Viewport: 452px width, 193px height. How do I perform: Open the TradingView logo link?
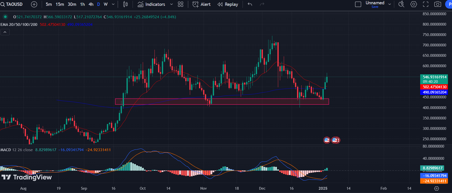click(27, 177)
